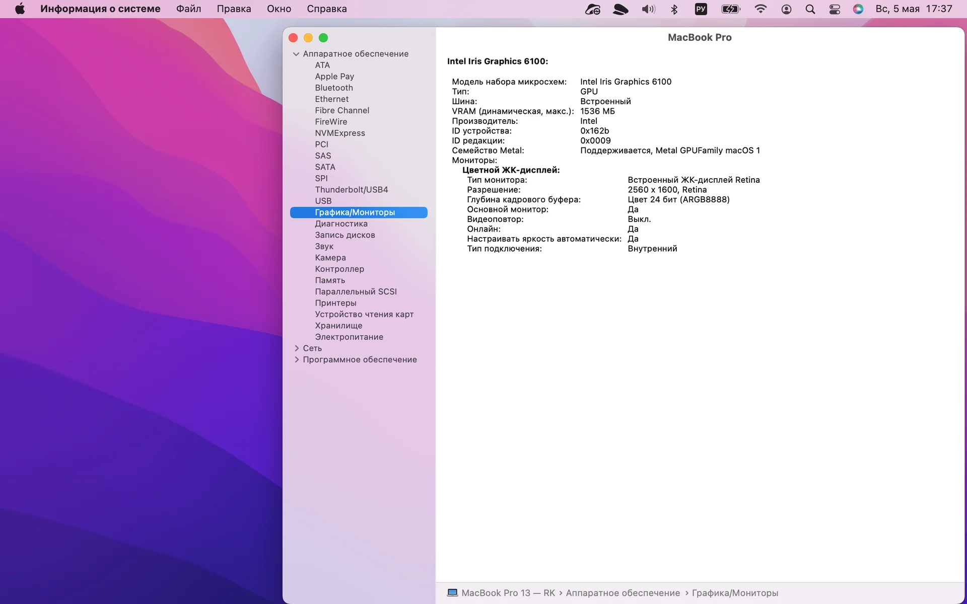
Task: Click the Цветной ЖК-дисплей heading
Action: [511, 170]
